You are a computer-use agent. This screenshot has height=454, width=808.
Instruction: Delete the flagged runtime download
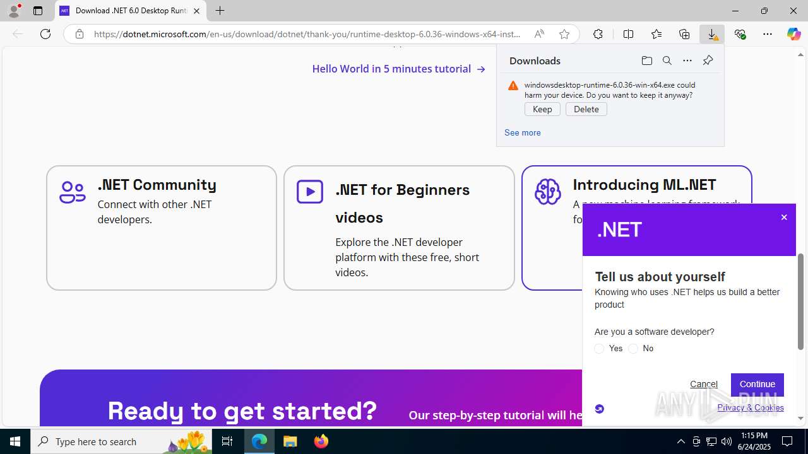coord(586,109)
